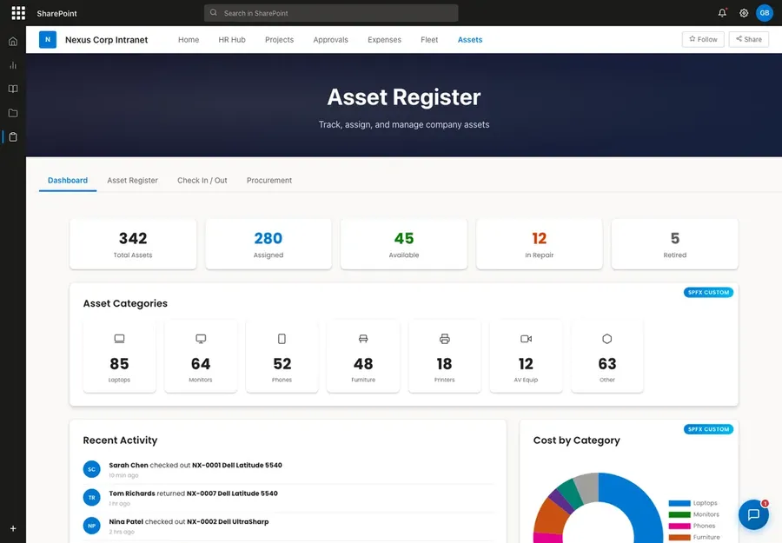
Task: Select the clipboard icon in left sidebar
Action: coord(13,136)
